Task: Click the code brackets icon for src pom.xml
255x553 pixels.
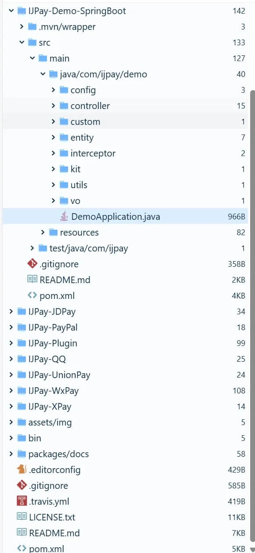Action: point(33,295)
